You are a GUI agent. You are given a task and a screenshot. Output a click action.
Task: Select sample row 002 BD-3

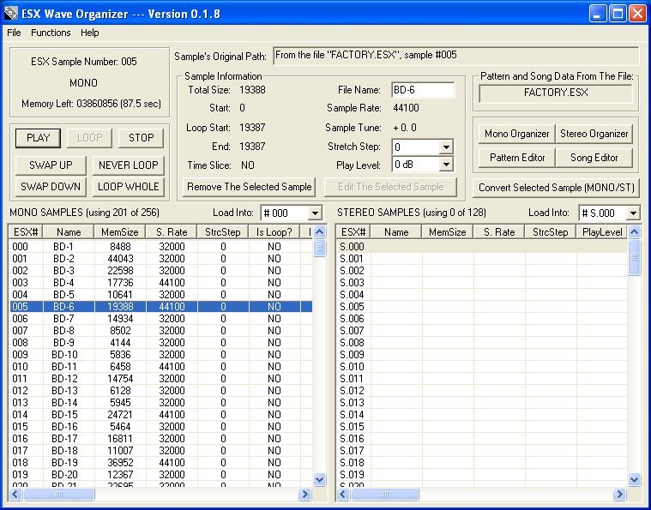pyautogui.click(x=160, y=271)
